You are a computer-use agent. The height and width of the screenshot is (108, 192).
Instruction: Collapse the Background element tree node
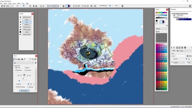(172, 13)
